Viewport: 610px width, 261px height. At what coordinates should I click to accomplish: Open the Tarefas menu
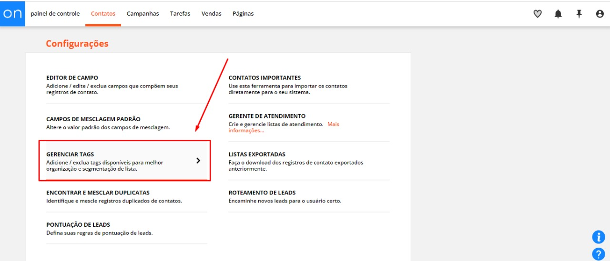tap(180, 14)
